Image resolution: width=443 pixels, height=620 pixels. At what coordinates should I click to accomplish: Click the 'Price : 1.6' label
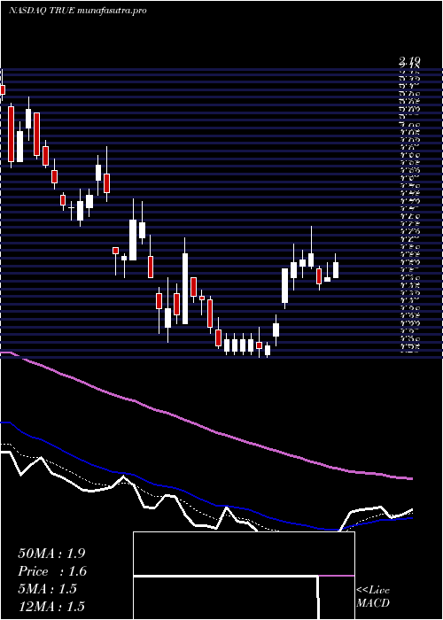click(x=52, y=571)
